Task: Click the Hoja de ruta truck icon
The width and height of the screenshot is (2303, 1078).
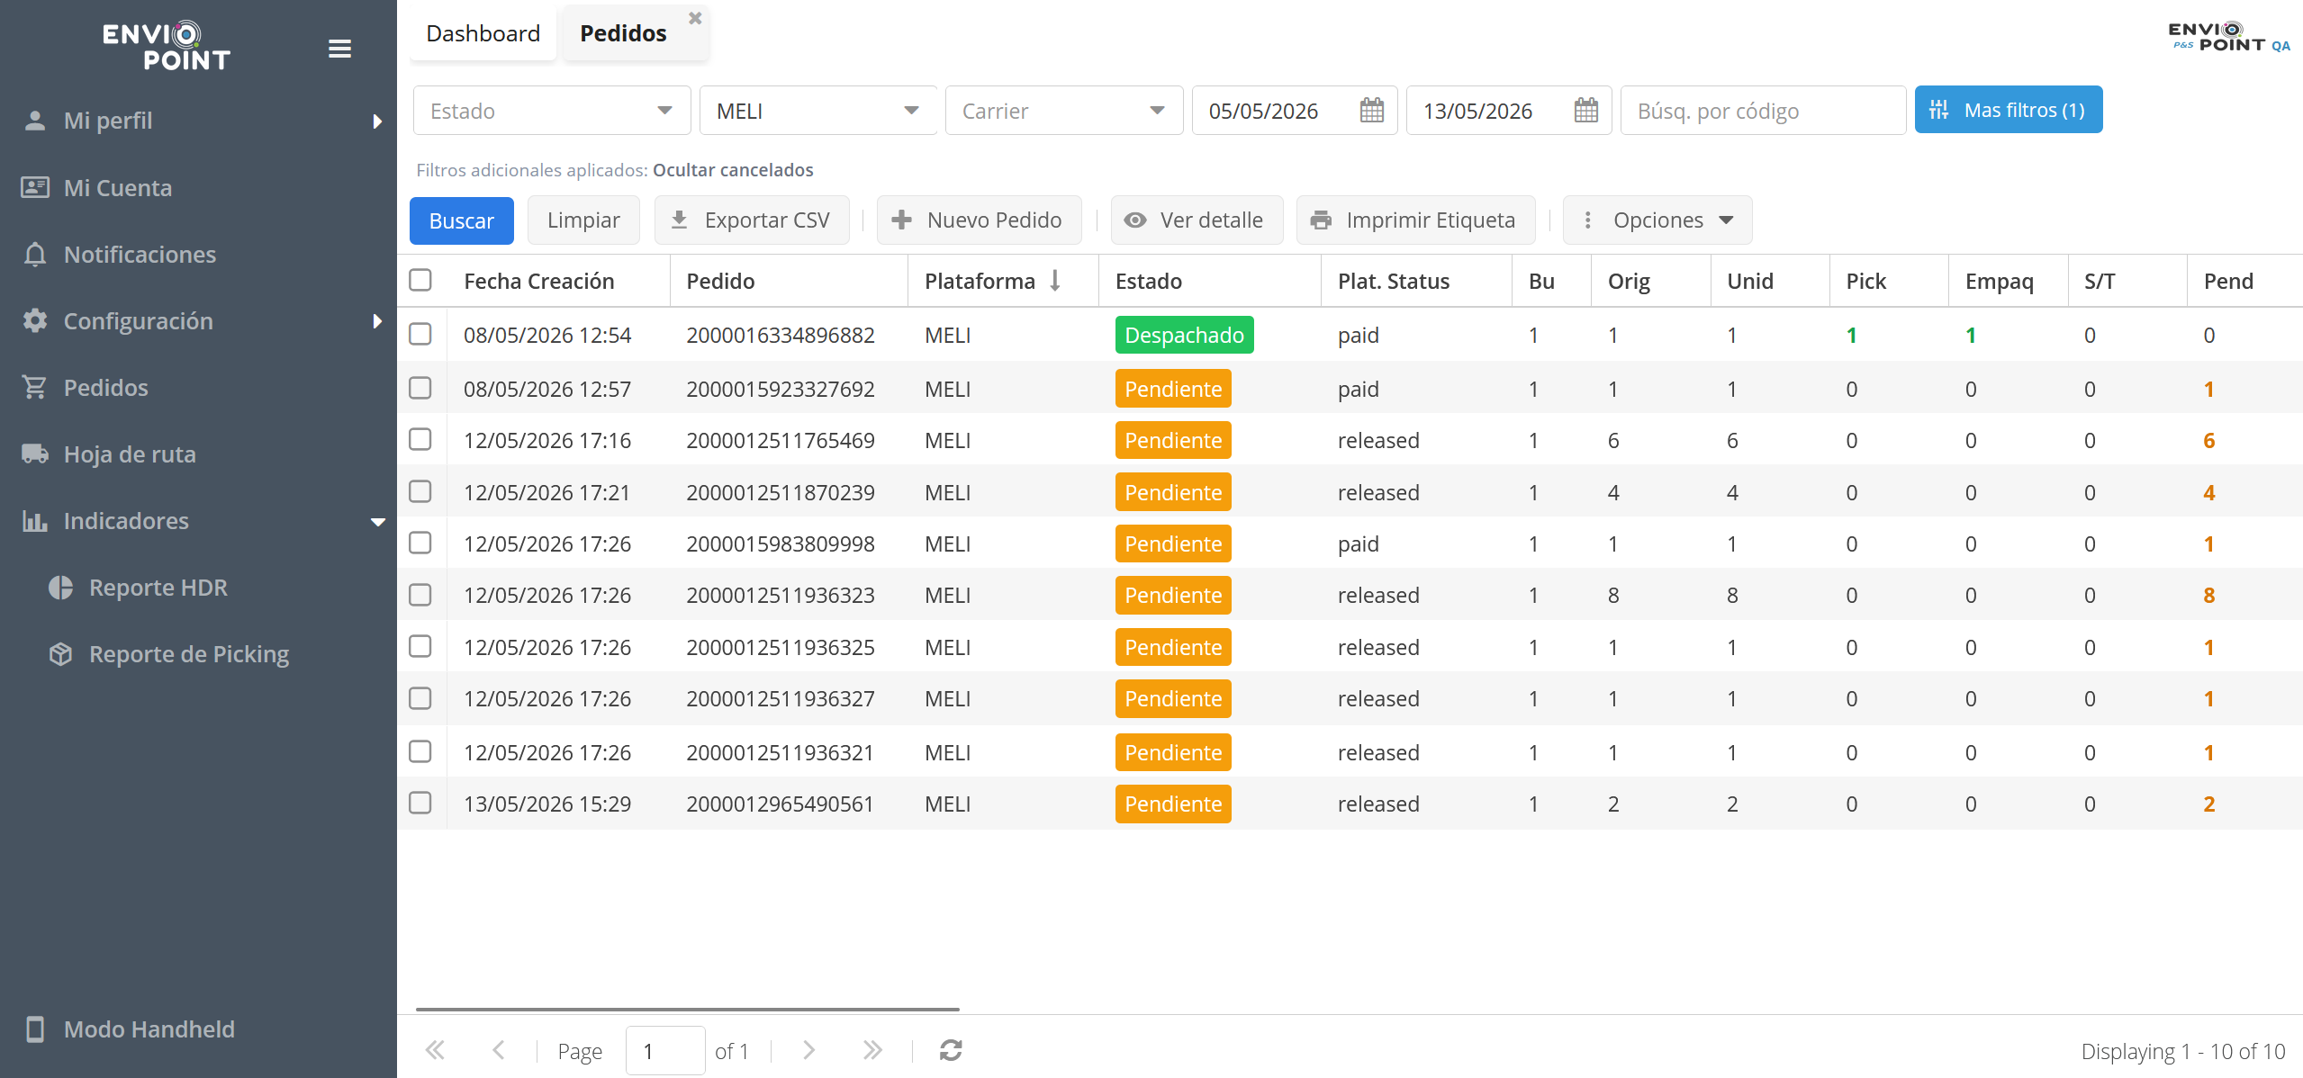Action: click(35, 454)
